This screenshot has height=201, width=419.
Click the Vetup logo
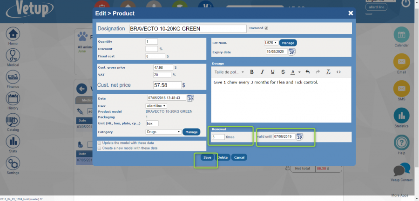[30, 9]
